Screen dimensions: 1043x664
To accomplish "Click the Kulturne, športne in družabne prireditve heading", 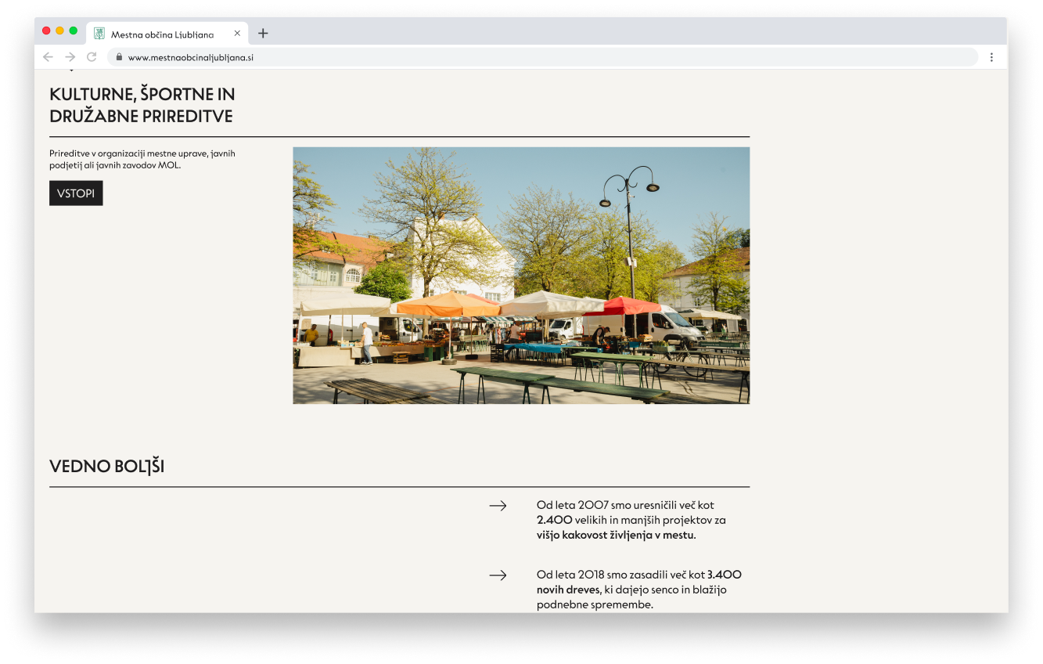I will click(142, 105).
